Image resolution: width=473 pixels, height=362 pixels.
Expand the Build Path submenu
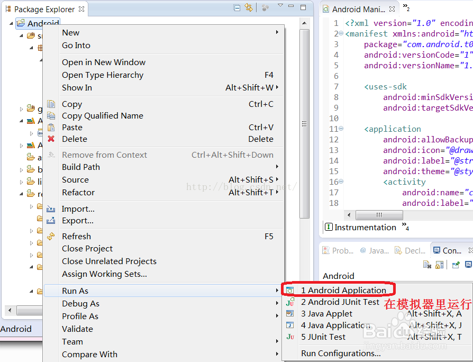click(164, 167)
